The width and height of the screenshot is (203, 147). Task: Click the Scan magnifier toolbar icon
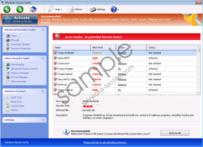click(51, 9)
